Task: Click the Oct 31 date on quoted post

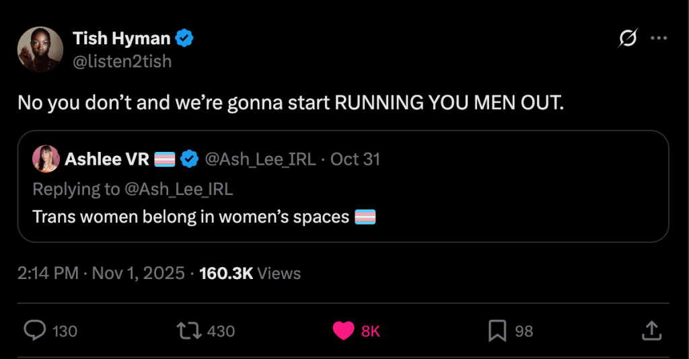Action: coord(355,159)
